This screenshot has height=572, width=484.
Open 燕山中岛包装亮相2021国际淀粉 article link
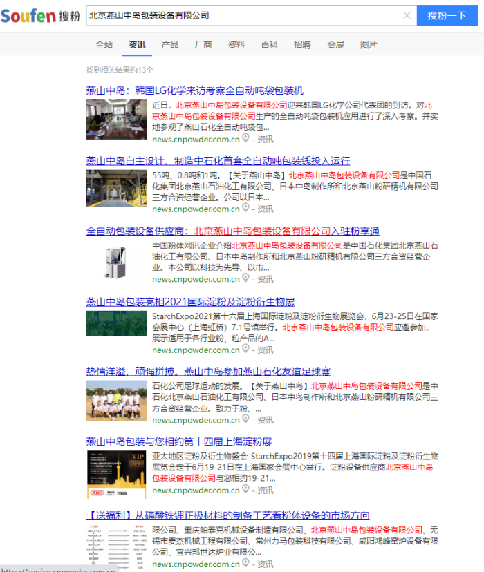tap(190, 301)
